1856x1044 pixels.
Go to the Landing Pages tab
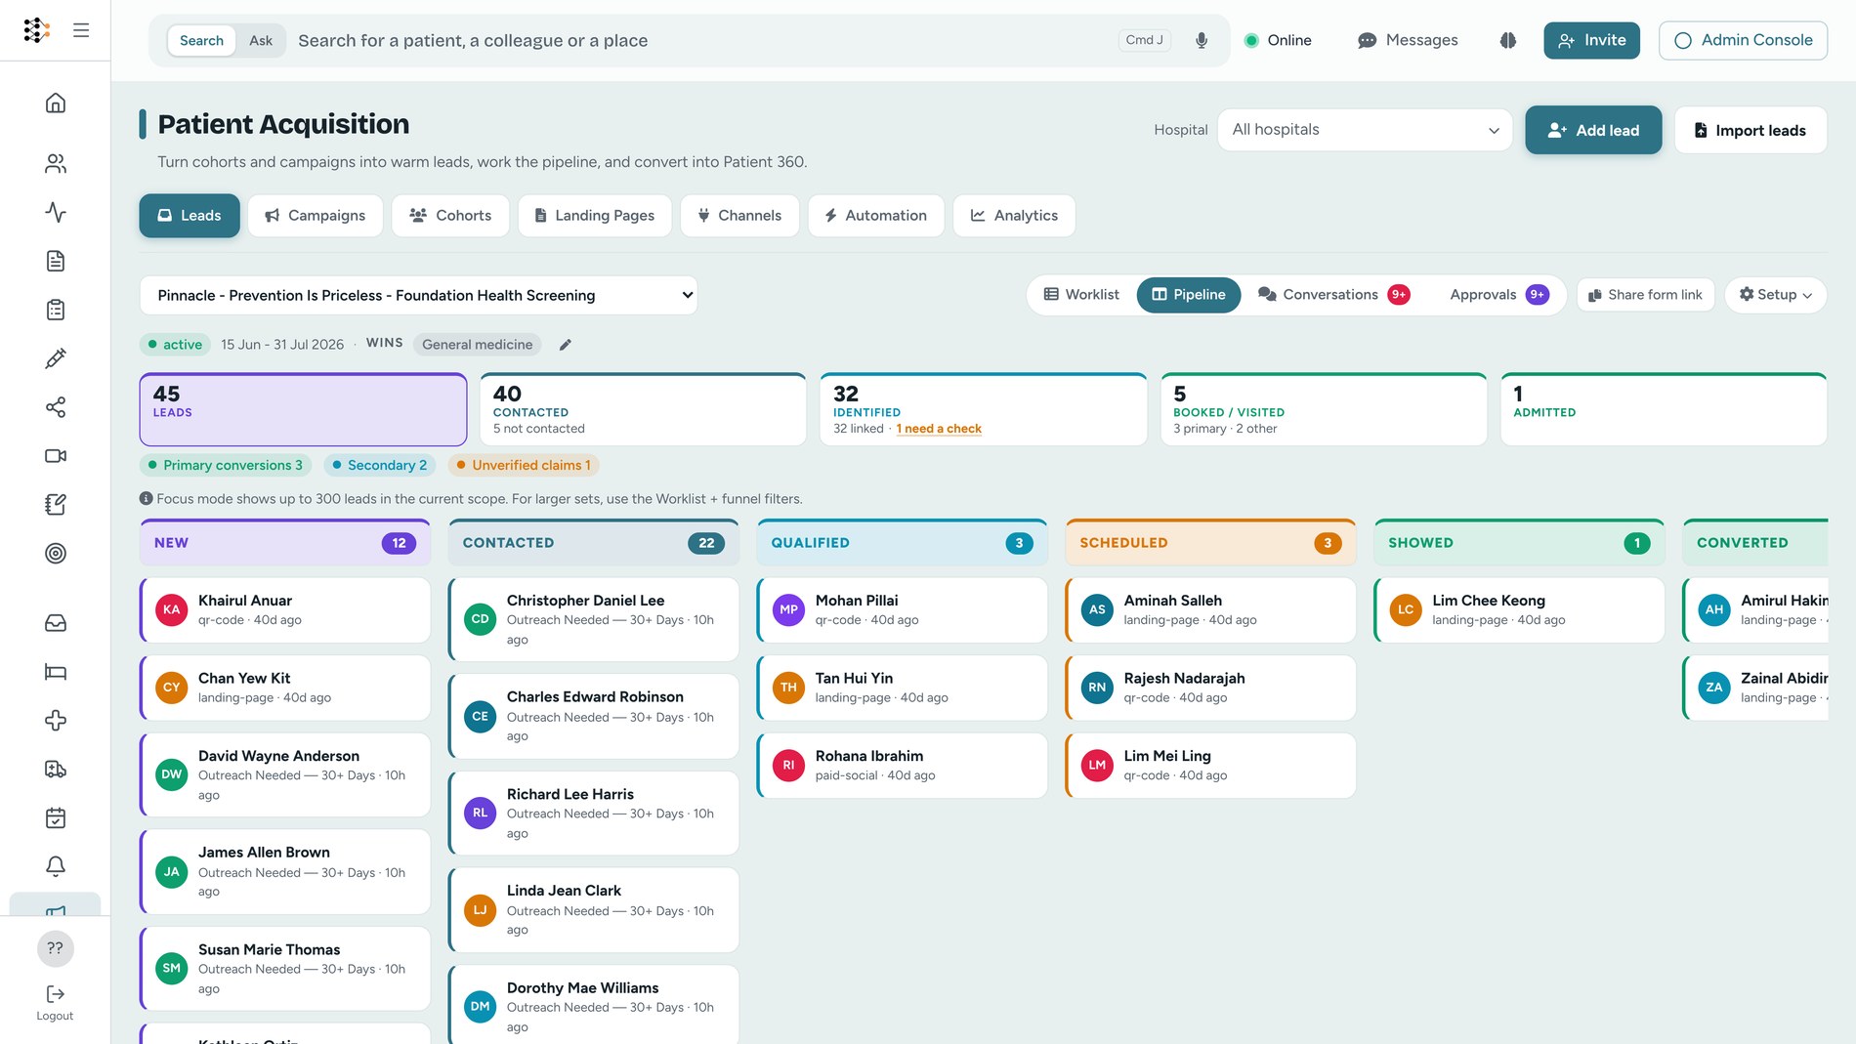click(x=595, y=216)
